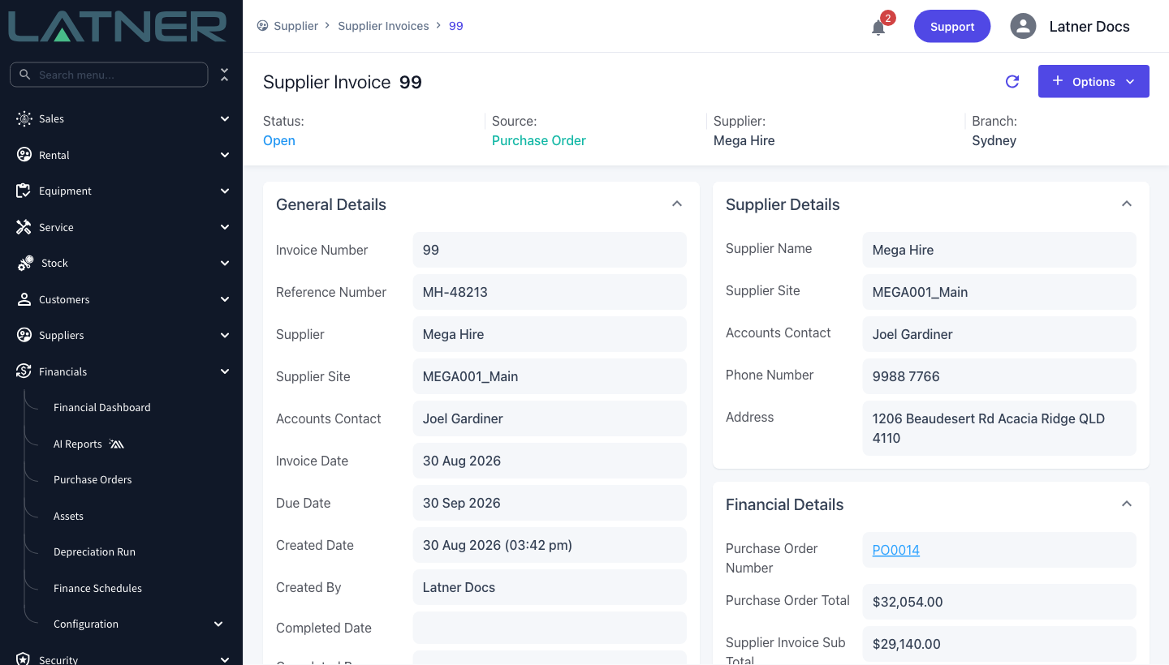Click the Stock icon in sidebar

[25, 263]
